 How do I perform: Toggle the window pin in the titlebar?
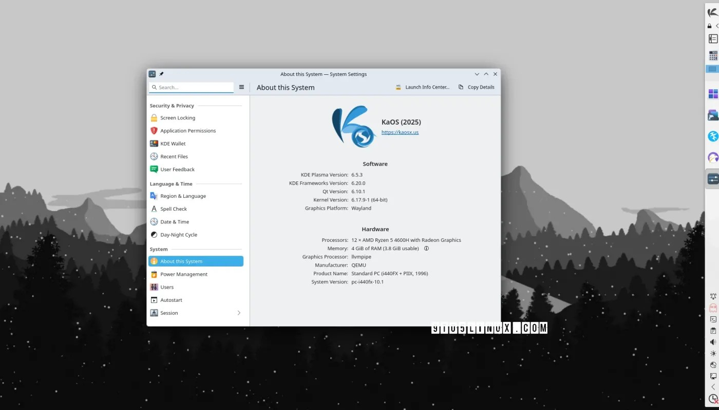pos(161,74)
